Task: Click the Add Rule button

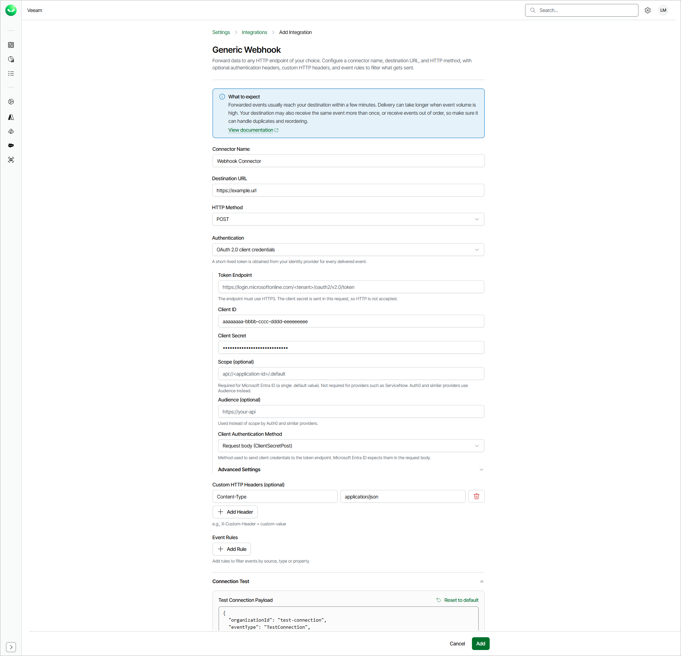Action: click(x=232, y=549)
